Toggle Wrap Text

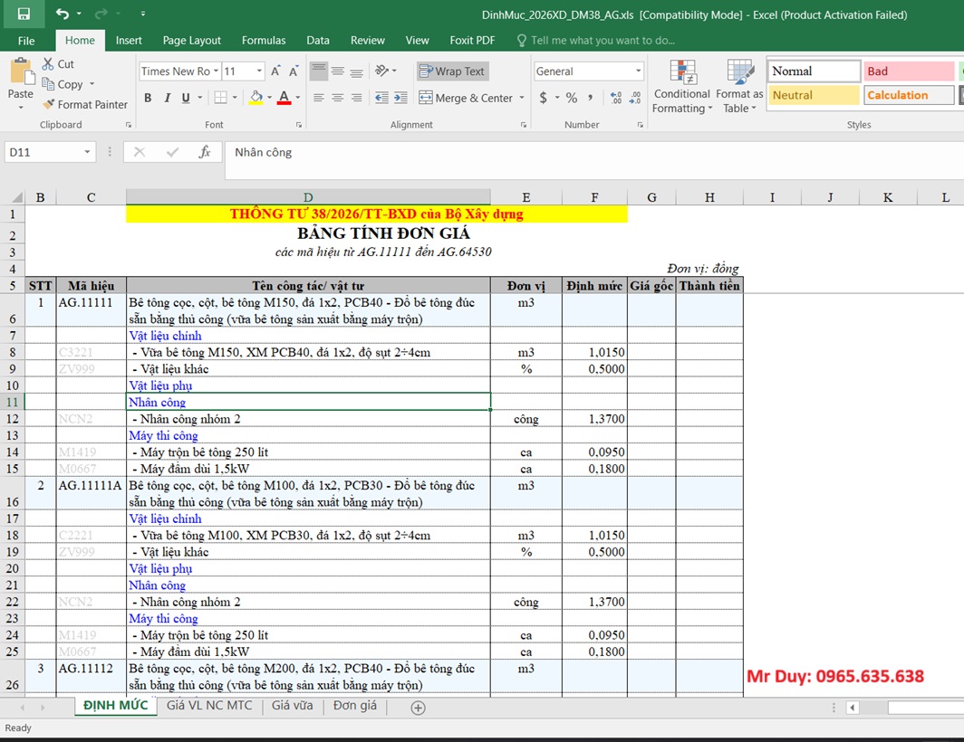click(452, 71)
